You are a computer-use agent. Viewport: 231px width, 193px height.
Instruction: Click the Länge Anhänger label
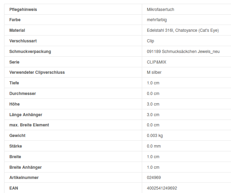[26, 115]
